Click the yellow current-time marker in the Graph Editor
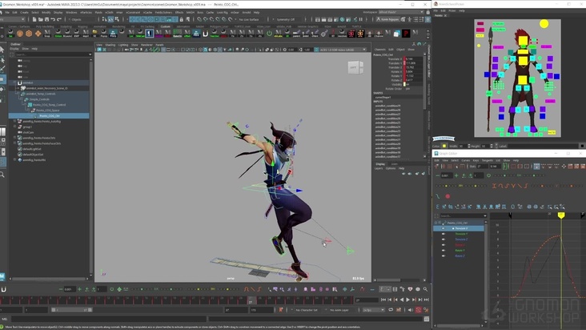 [561, 215]
